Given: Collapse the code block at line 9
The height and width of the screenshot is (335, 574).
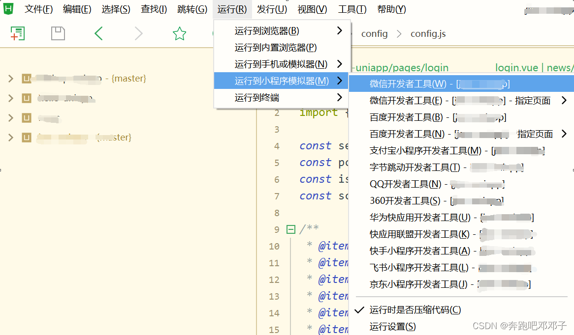Looking at the screenshot, I should point(291,229).
